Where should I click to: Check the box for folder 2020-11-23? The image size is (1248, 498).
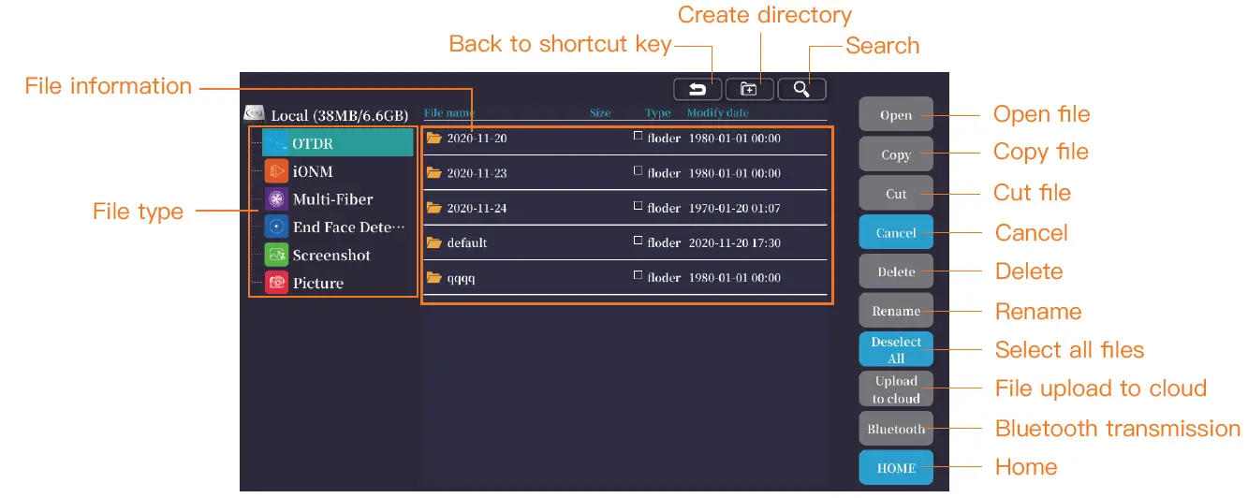tap(639, 171)
